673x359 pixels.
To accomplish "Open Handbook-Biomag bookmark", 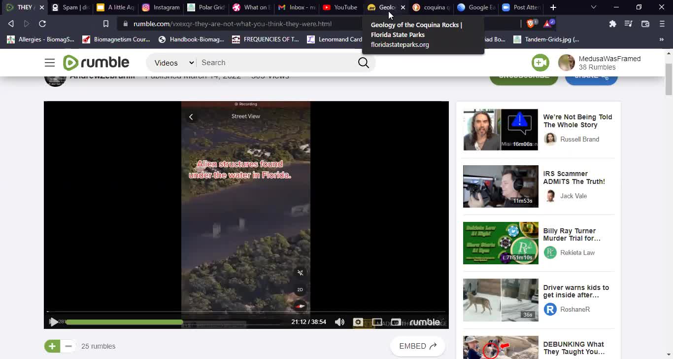I will (191, 39).
